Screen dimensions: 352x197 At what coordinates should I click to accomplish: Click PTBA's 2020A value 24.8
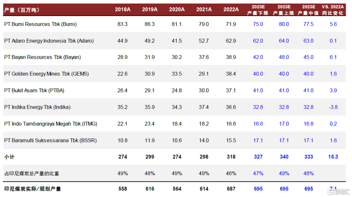point(177,91)
